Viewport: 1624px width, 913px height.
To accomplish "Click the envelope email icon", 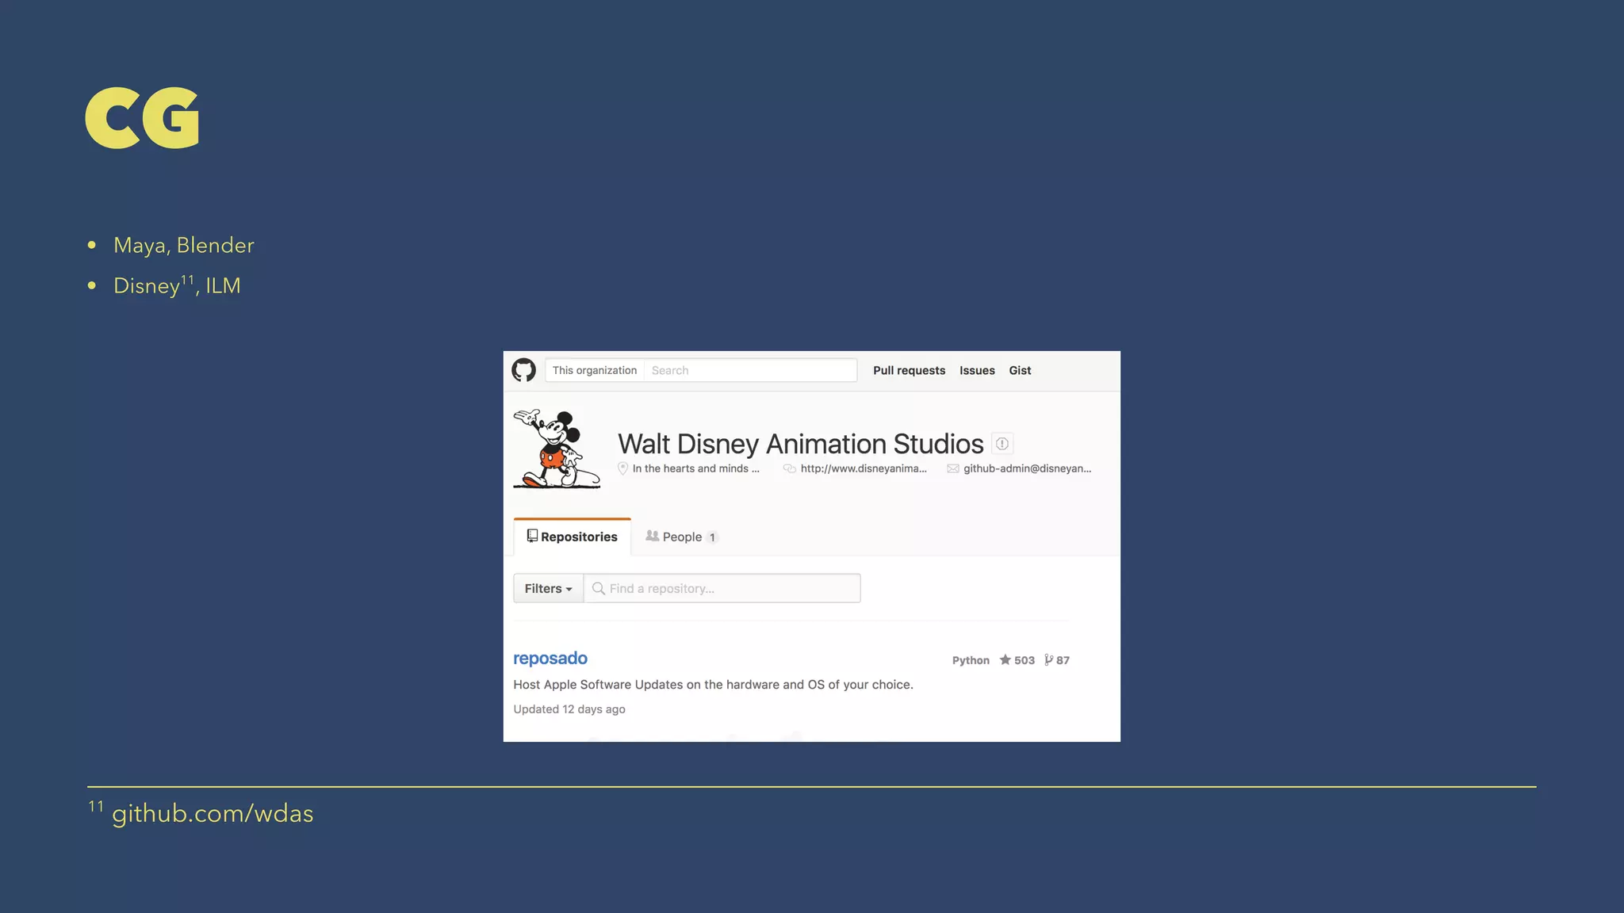I will click(953, 468).
